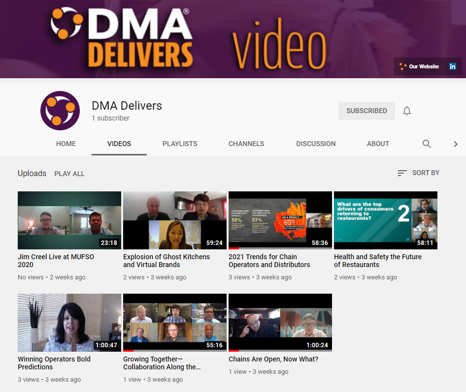Open Explosion of Ghost Kitchens video title
Image resolution: width=466 pixels, height=392 pixels.
pos(166,261)
